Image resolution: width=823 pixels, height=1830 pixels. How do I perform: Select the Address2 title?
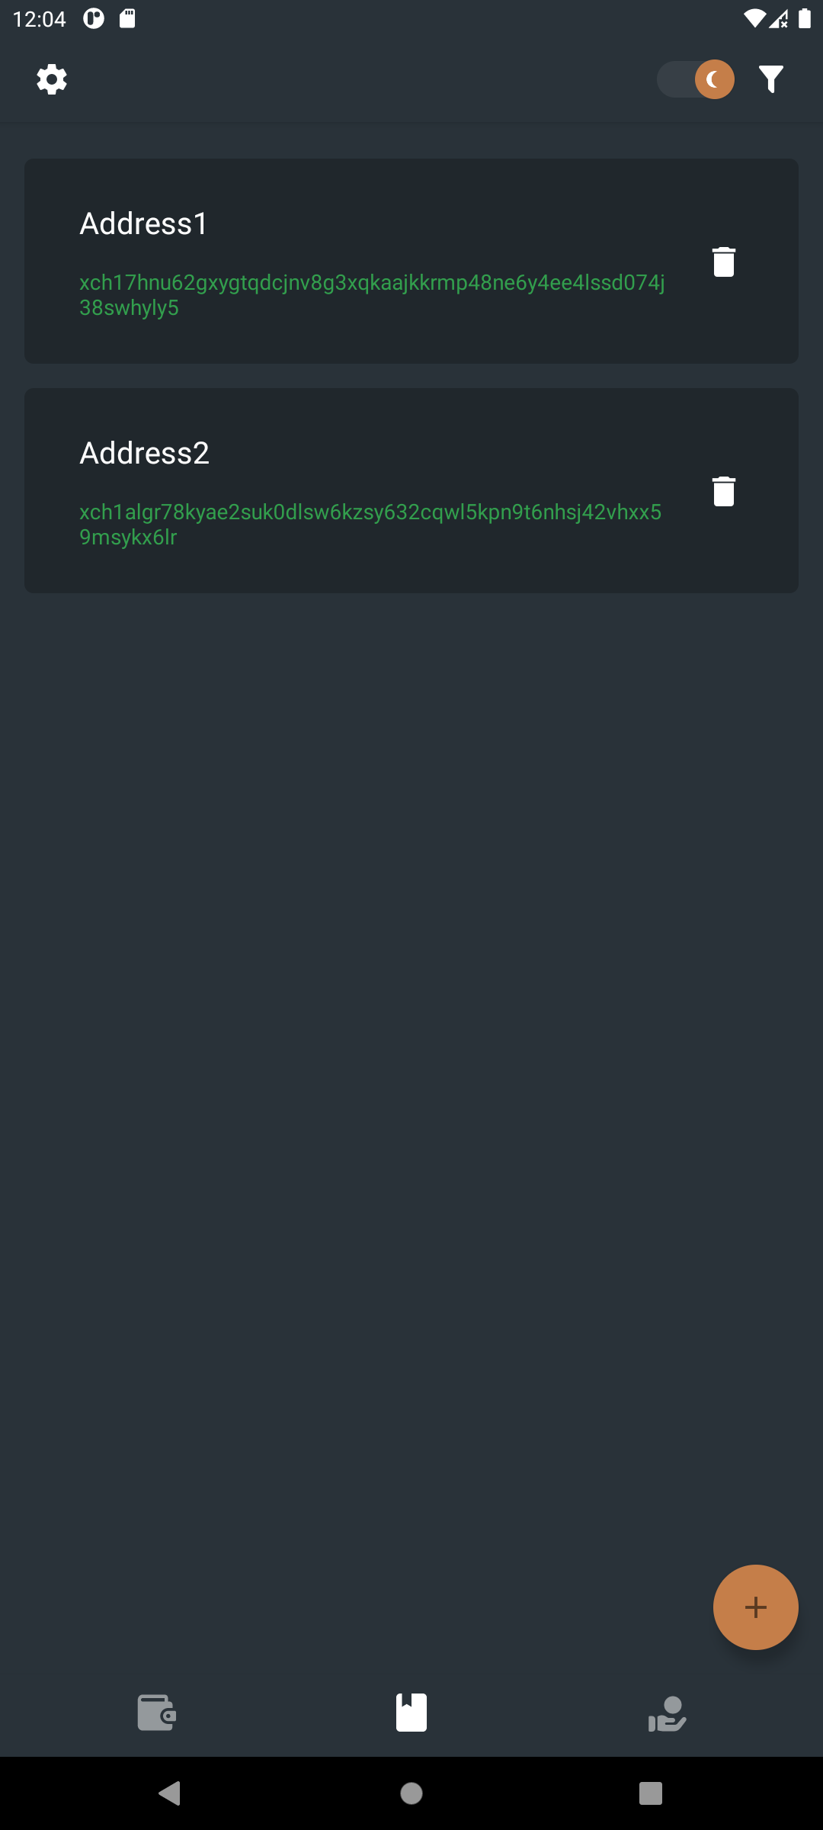(x=144, y=453)
